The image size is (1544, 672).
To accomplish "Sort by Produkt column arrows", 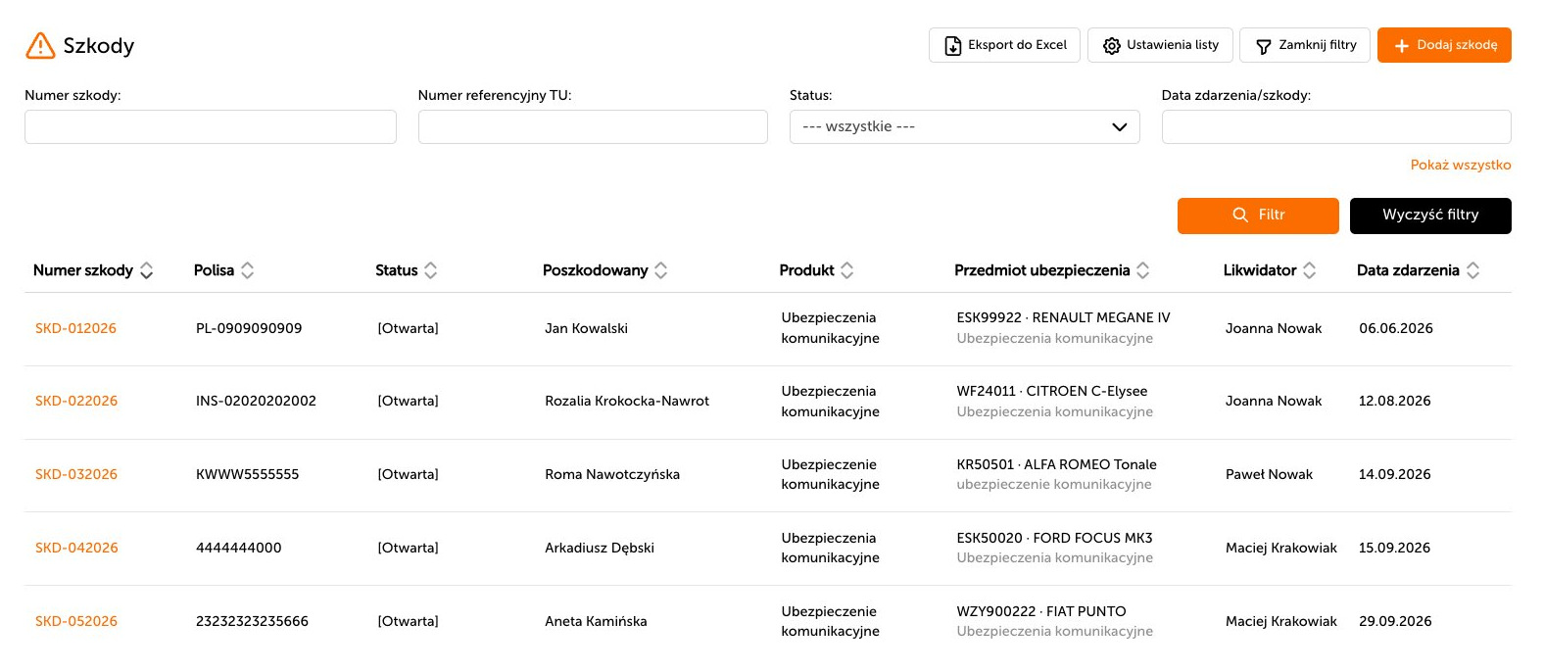I will click(847, 270).
